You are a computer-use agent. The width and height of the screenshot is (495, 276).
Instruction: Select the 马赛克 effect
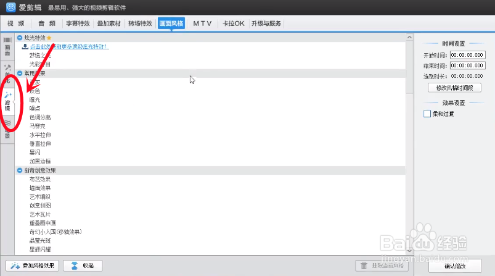point(37,126)
